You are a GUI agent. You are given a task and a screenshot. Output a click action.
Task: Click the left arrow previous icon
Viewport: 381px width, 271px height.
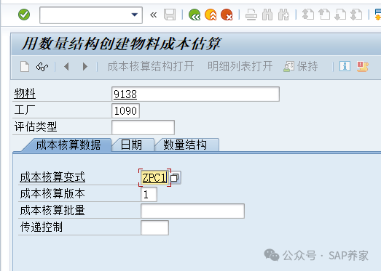coord(66,66)
